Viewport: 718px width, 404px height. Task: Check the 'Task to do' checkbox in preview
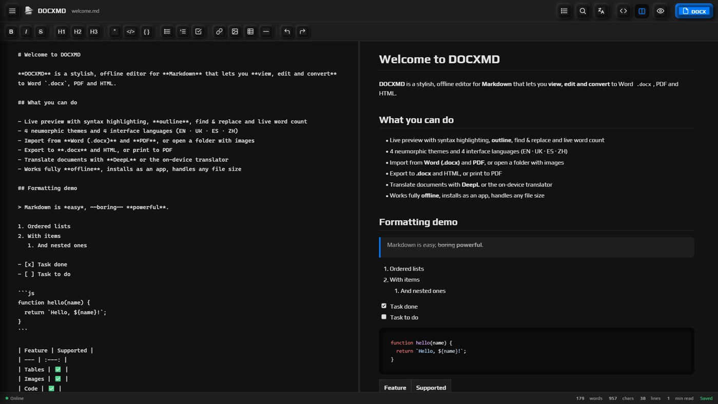(x=384, y=317)
